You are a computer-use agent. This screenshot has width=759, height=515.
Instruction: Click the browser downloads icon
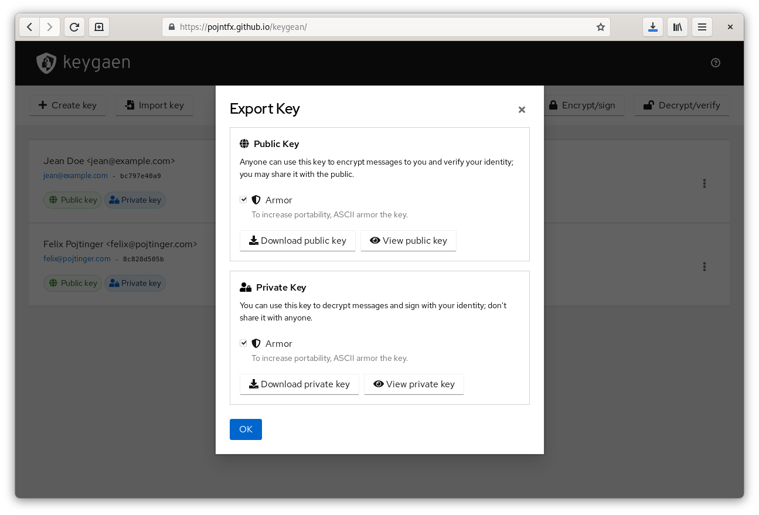pos(653,27)
